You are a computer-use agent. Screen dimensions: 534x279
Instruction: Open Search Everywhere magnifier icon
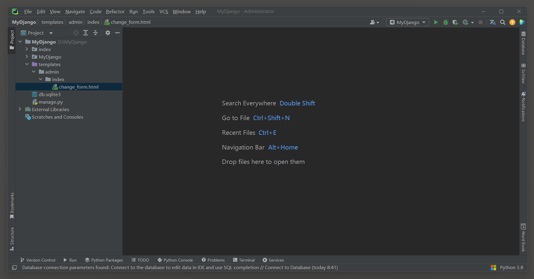502,22
